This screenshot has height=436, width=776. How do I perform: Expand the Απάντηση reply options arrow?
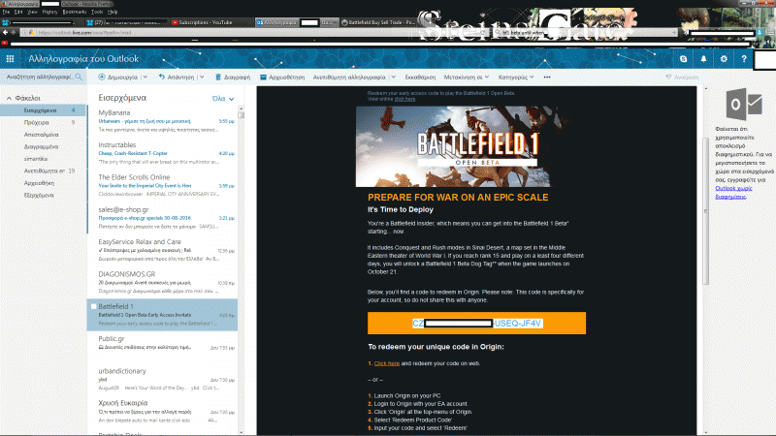click(202, 78)
